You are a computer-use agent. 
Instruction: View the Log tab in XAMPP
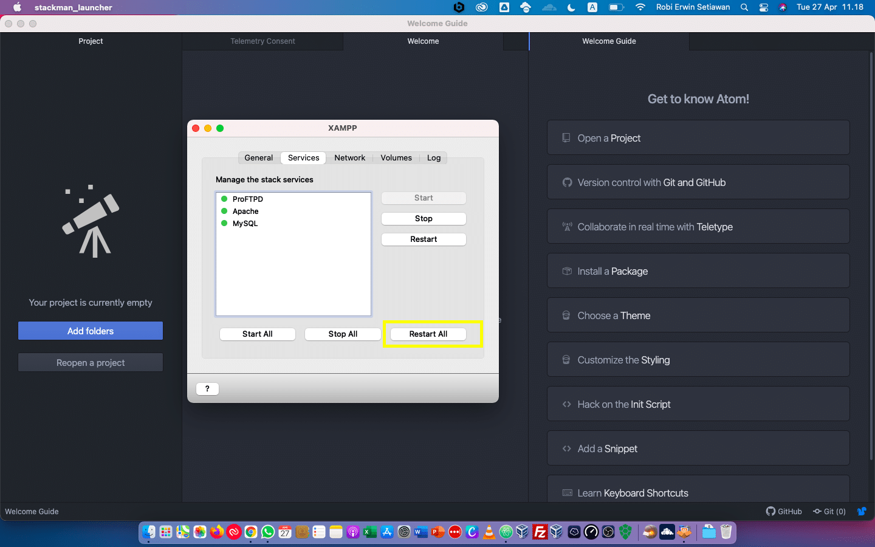434,158
